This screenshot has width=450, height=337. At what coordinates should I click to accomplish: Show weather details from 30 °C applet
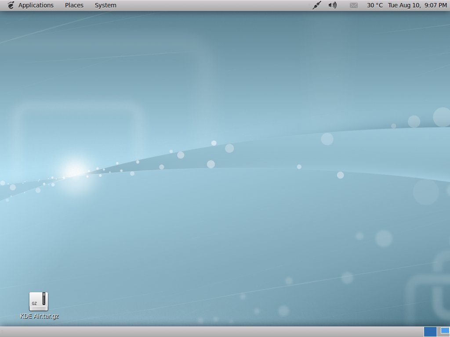(375, 5)
